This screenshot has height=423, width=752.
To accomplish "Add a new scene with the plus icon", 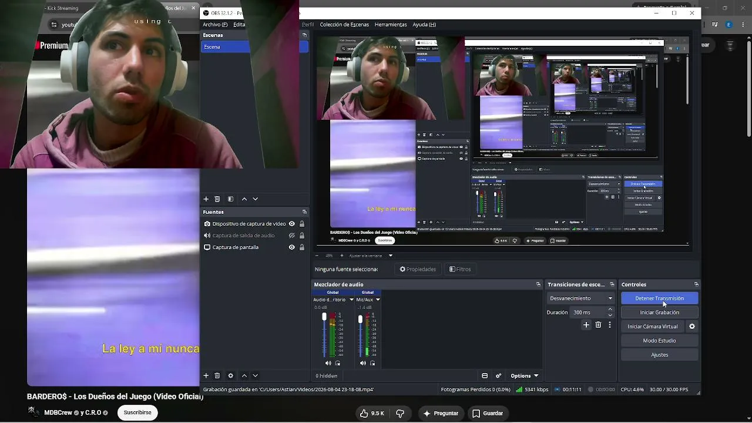I will 206,199.
